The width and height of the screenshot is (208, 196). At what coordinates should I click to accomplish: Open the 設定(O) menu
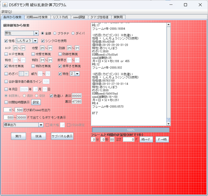tap(7, 12)
